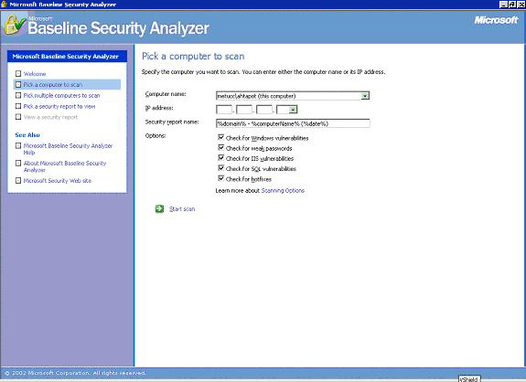Disable Check for IIS vulnerabilities
526x382 pixels.
click(x=221, y=158)
